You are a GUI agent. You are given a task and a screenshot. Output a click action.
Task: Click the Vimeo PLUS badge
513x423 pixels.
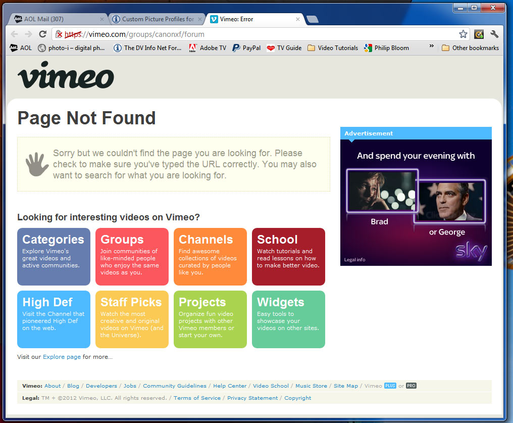pyautogui.click(x=390, y=386)
